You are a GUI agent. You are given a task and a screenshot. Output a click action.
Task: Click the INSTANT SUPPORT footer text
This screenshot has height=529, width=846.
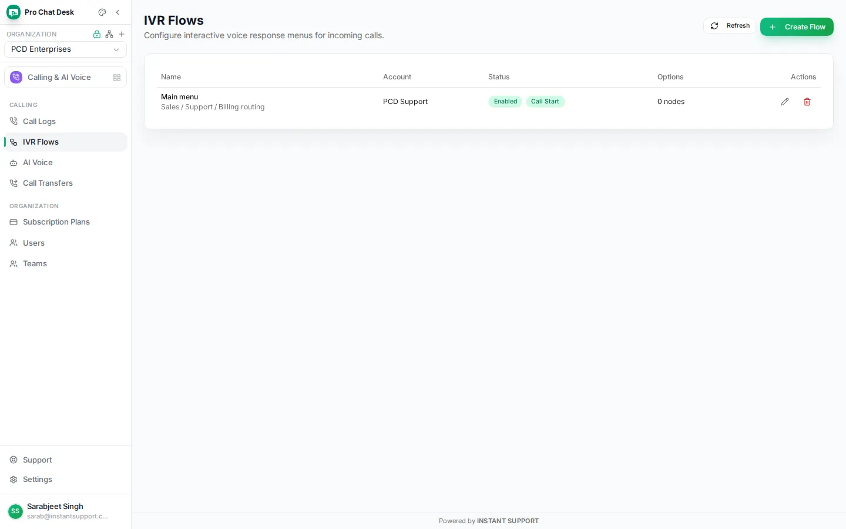pyautogui.click(x=508, y=521)
